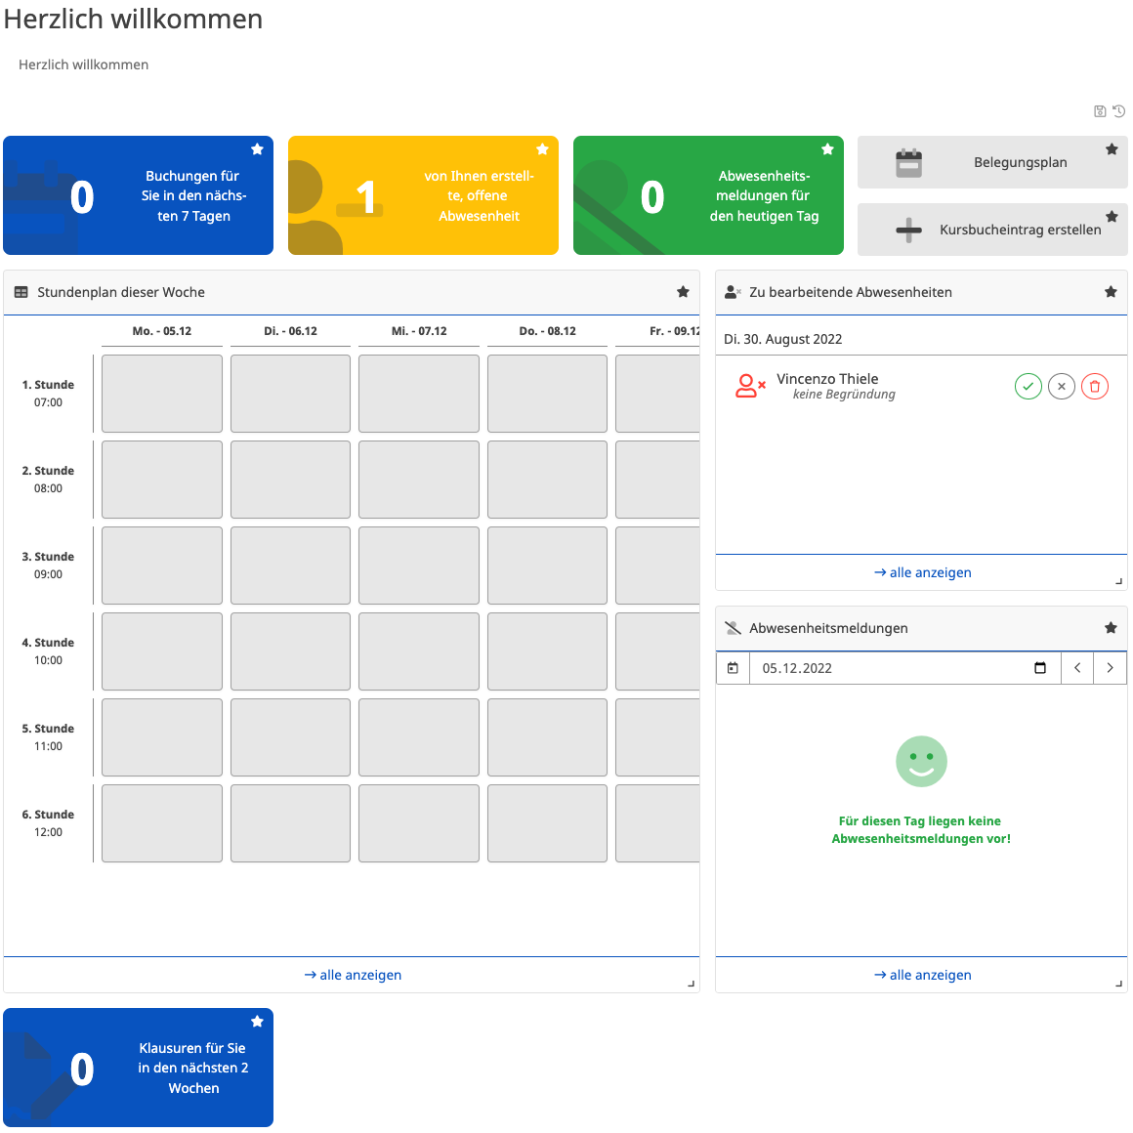Toggle favorite star on Belegungsplan tile

1112,149
